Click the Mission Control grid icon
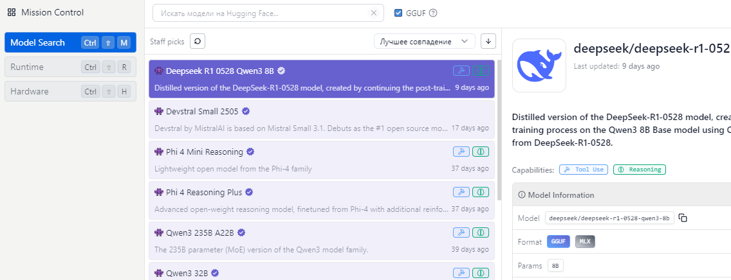Screen dimensions: 731x280 pyautogui.click(x=12, y=12)
